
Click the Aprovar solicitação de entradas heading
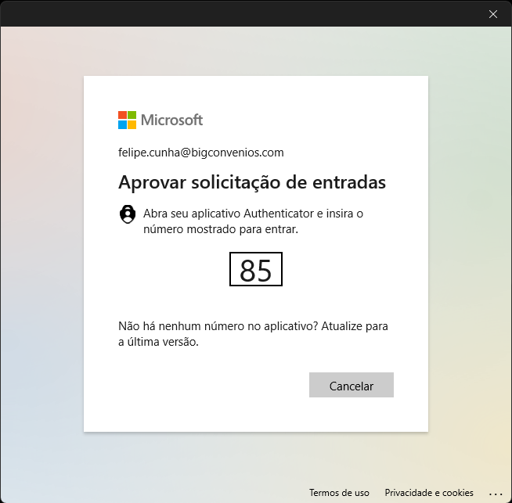pyautogui.click(x=252, y=182)
